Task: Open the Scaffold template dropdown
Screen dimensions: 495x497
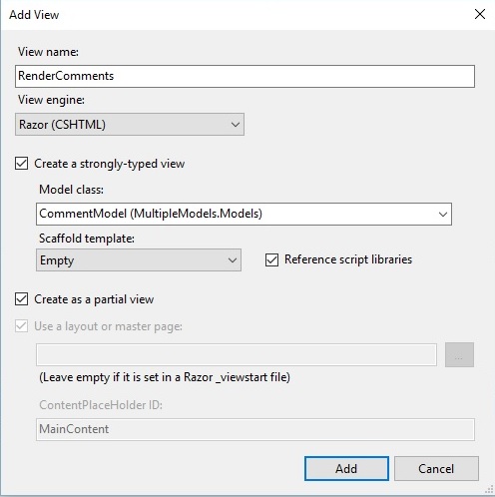Action: [x=139, y=260]
